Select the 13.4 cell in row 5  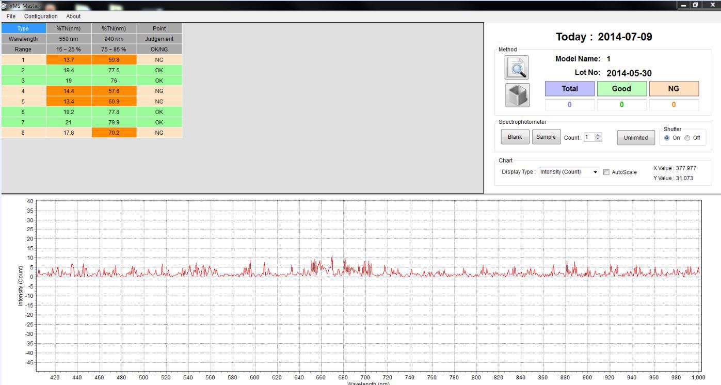pos(69,101)
